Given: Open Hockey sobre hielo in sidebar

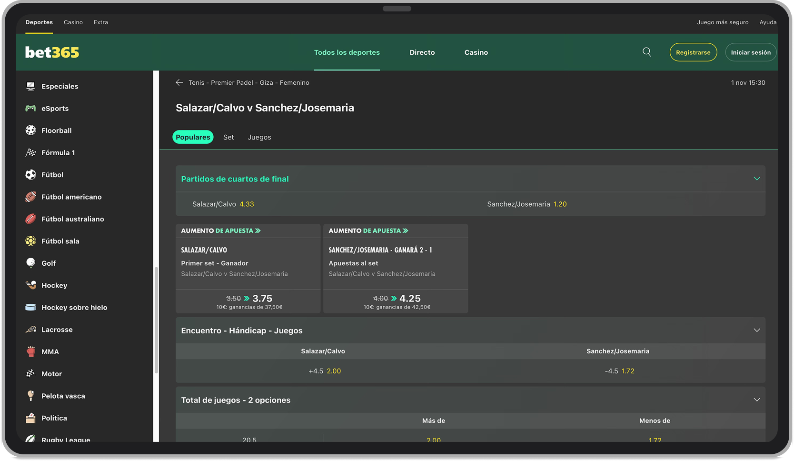Looking at the screenshot, I should [74, 308].
